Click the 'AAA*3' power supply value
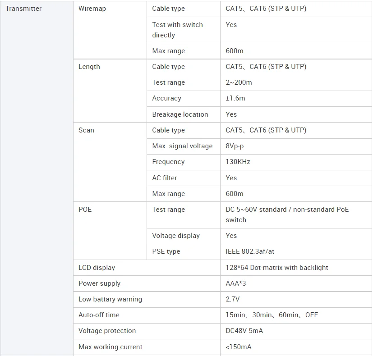 [236, 283]
